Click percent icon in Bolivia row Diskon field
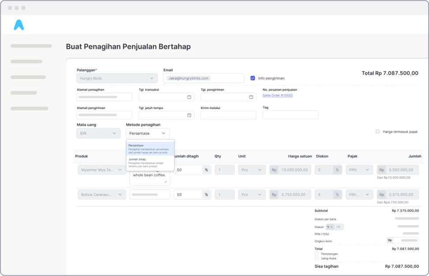This screenshot has height=276, width=429. click(337, 194)
